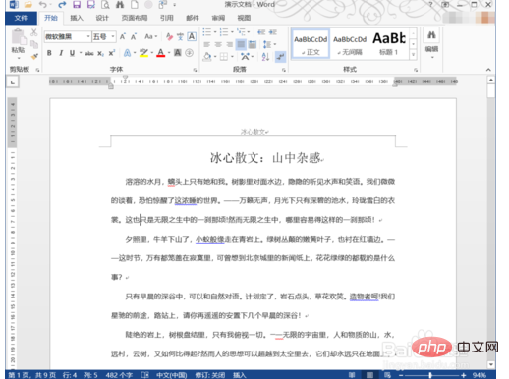Toggle strikethrough abc formatting
509x379 pixels.
(x=89, y=53)
